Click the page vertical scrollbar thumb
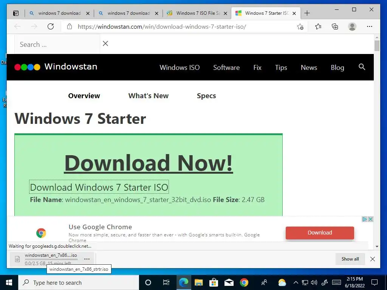 pyautogui.click(x=377, y=46)
